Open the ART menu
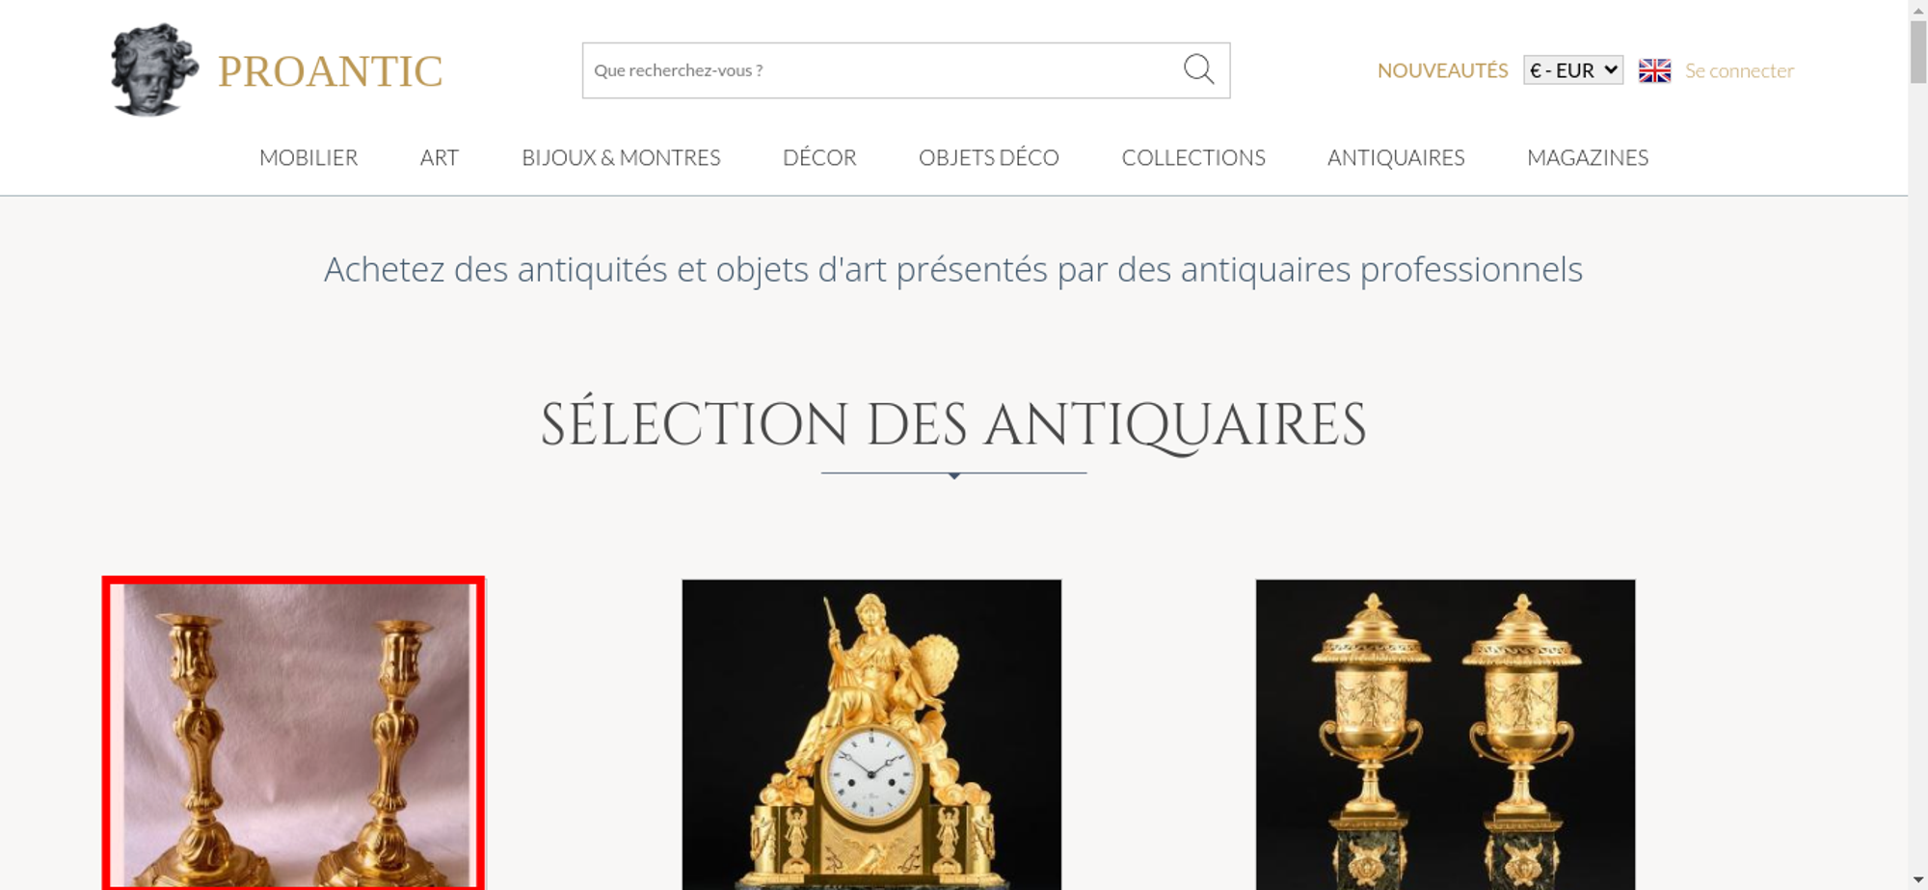Screen dimensions: 1928x890 click(440, 157)
